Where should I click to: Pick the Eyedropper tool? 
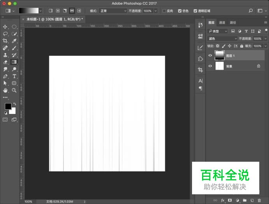pyautogui.click(x=14, y=41)
